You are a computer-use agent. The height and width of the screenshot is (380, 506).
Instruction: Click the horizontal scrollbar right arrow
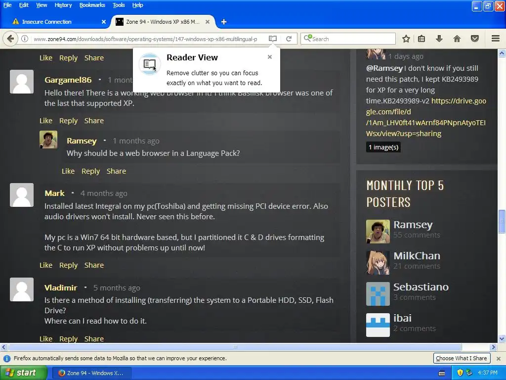coord(493,347)
